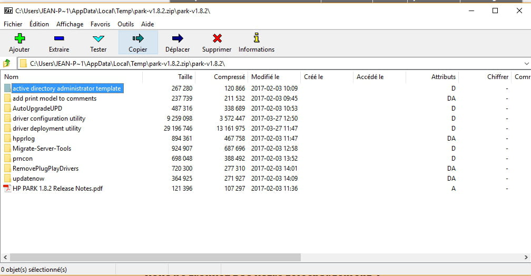The height and width of the screenshot is (276, 531).
Task: Click size value 29 196 746
Action: pos(178,129)
